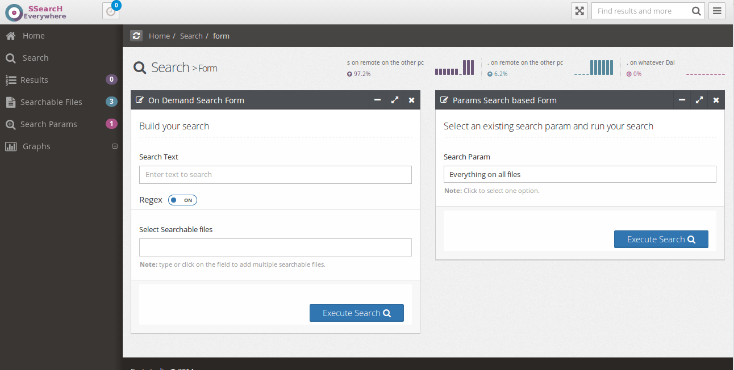Collapse the On Demand Search Form panel

click(377, 100)
